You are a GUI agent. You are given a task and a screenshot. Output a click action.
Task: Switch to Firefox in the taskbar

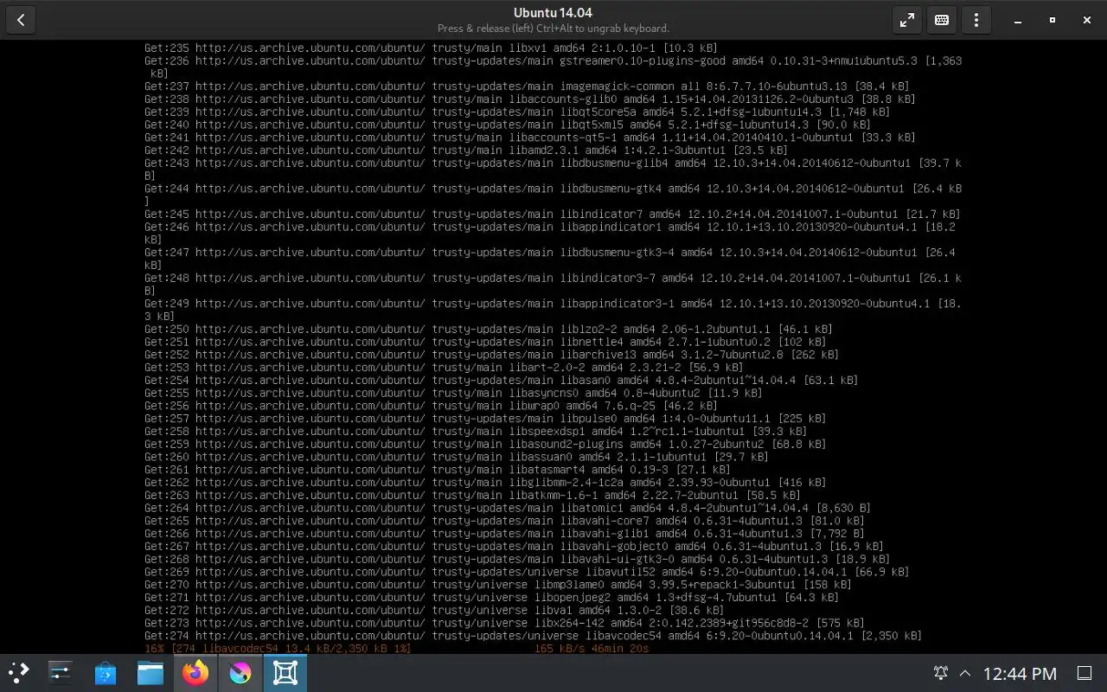point(195,673)
